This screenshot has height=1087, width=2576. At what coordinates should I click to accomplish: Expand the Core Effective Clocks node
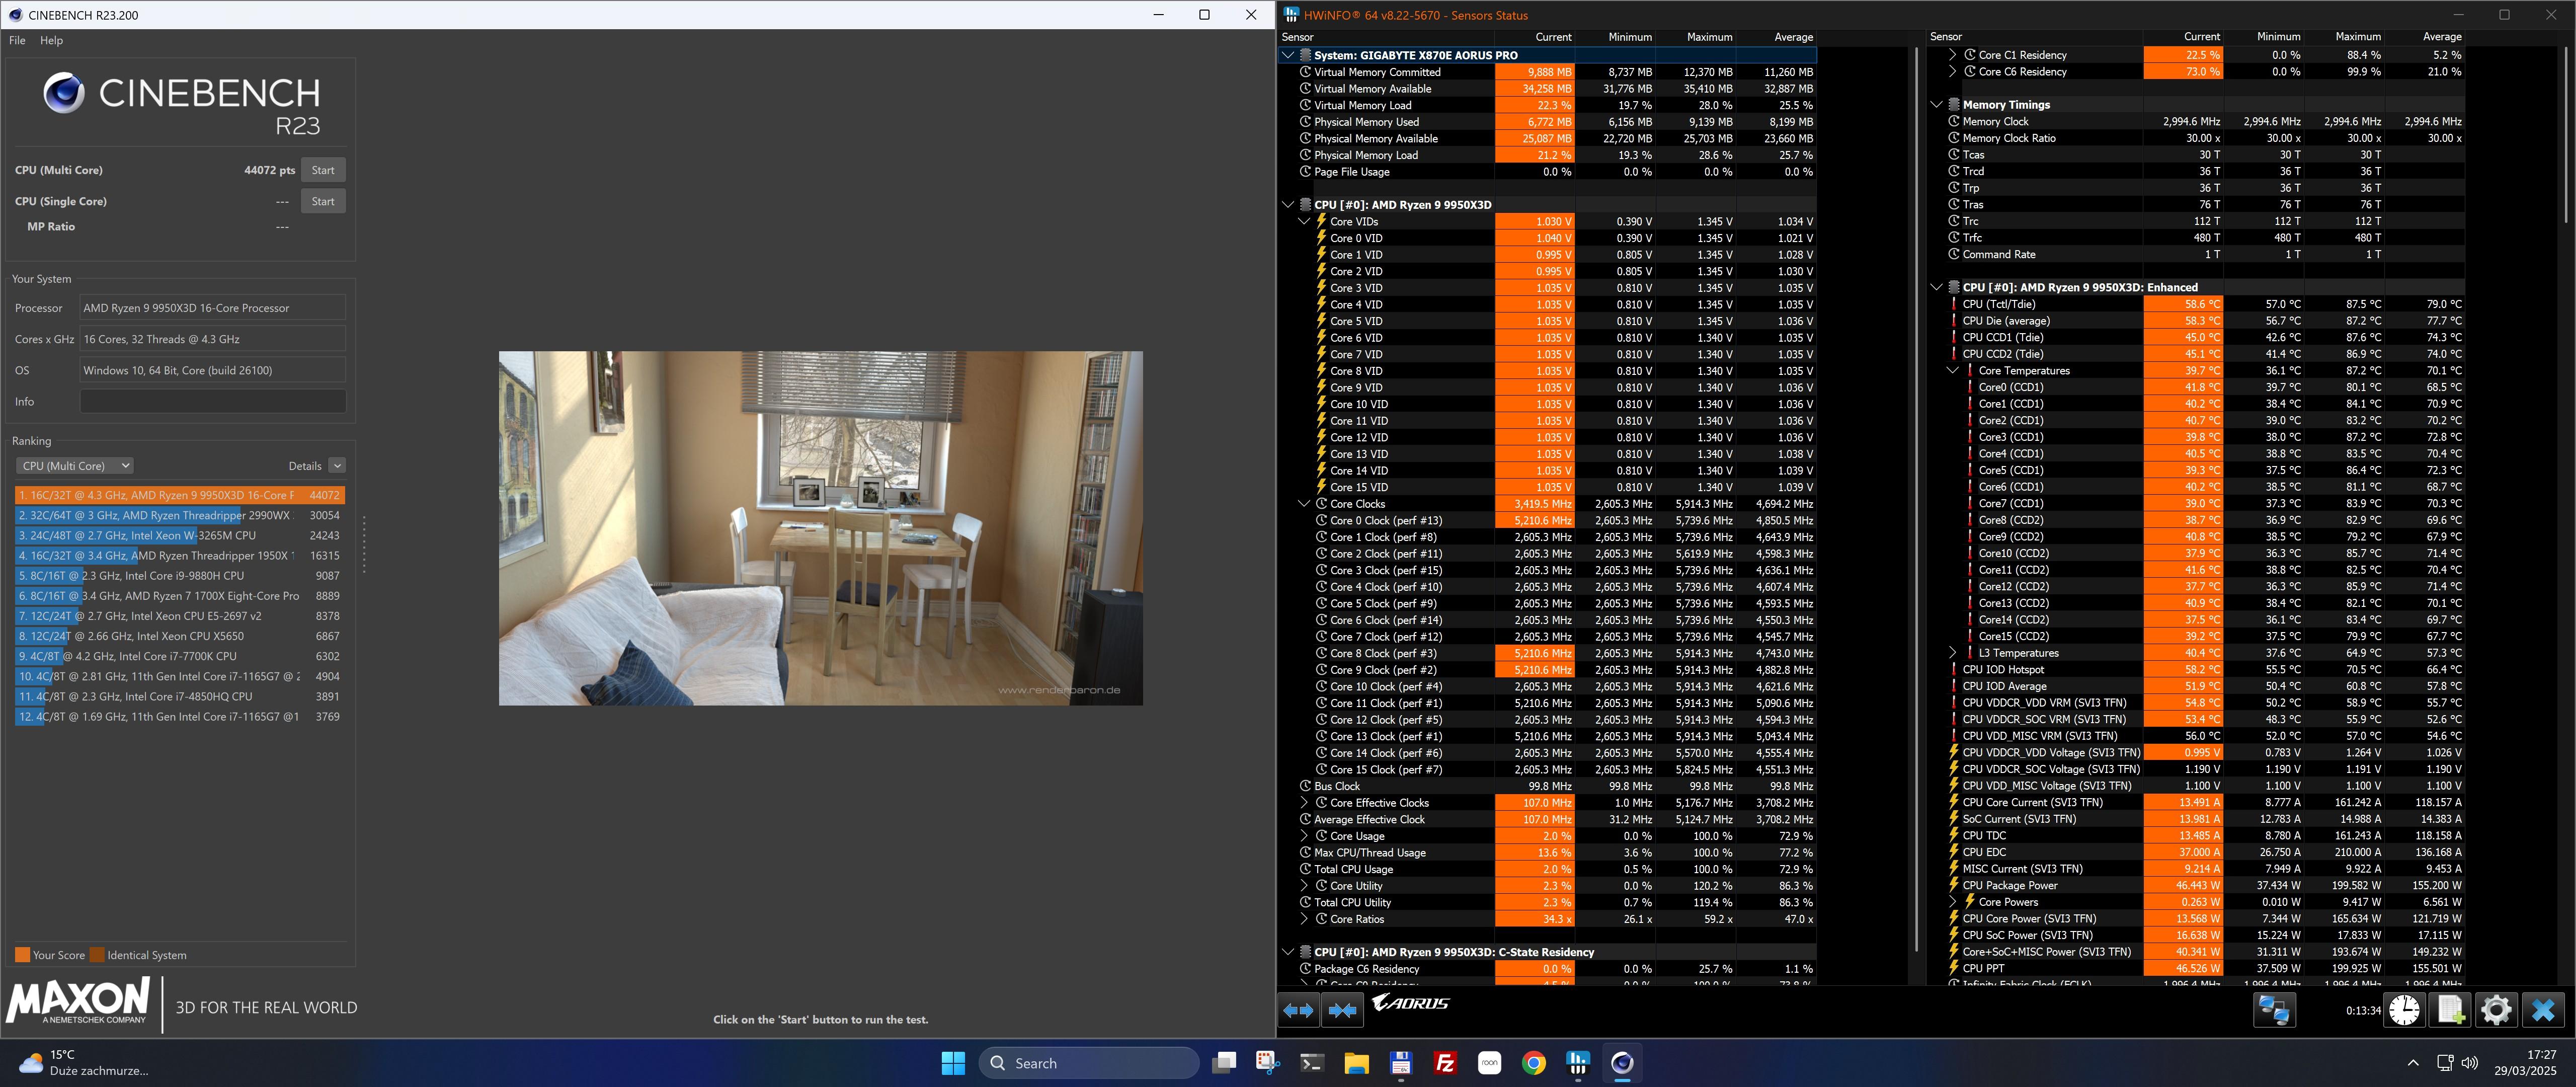(1304, 803)
